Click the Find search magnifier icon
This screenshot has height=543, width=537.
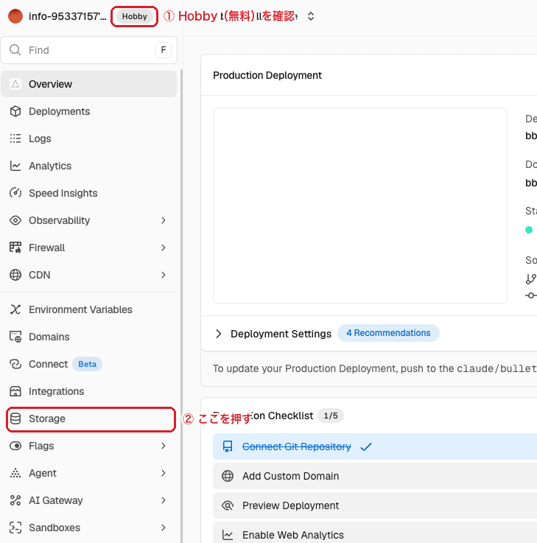coord(15,50)
